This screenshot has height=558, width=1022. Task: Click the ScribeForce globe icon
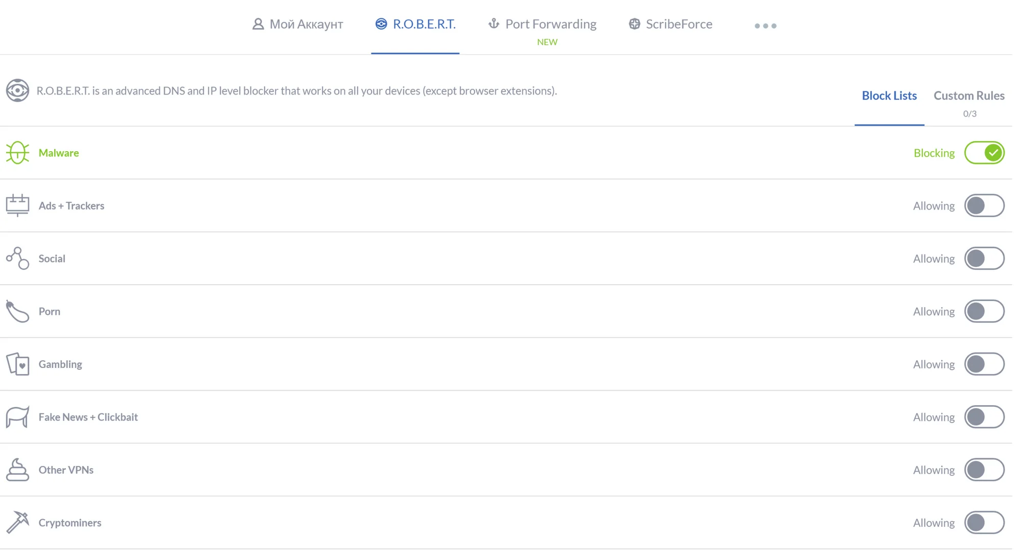click(x=635, y=24)
